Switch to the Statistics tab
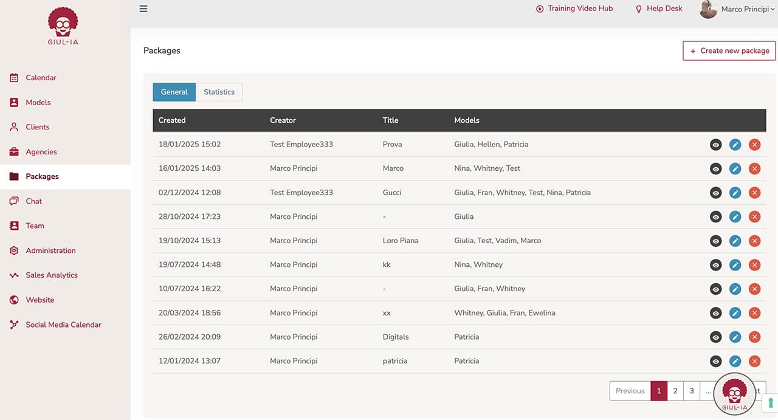The width and height of the screenshot is (778, 420). 219,92
